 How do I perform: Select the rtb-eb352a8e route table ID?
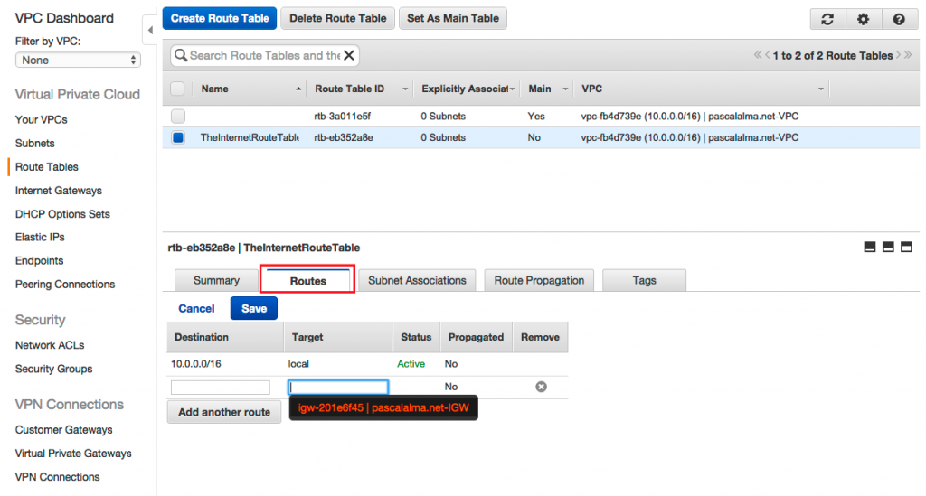[343, 137]
